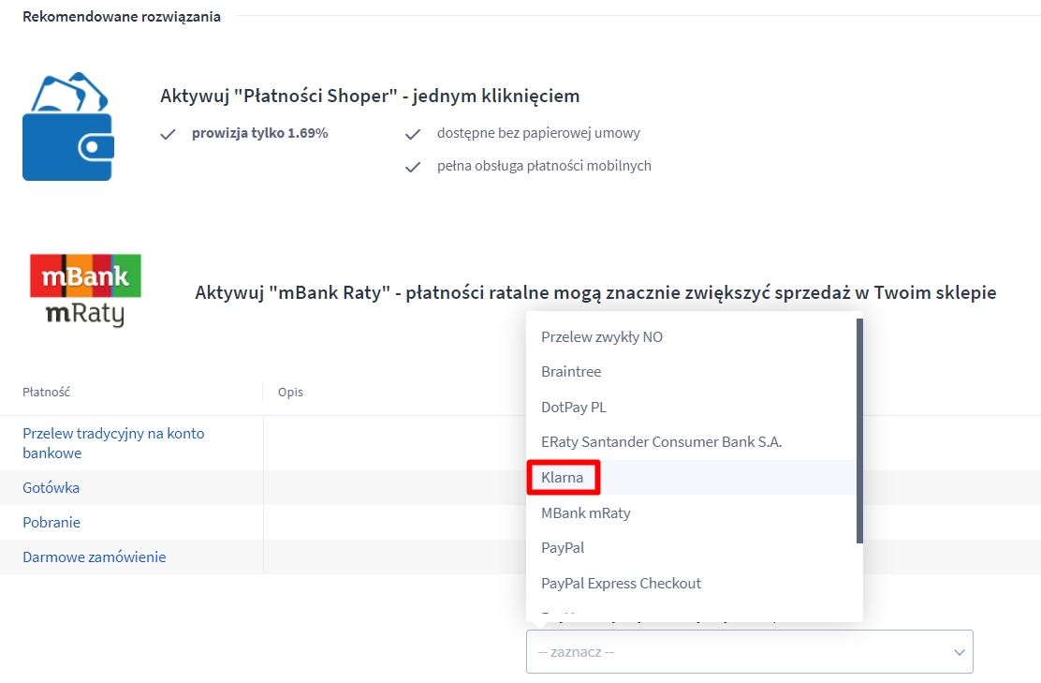This screenshot has height=683, width=1041.
Task: Open the Darmowe zamówienie link
Action: click(x=95, y=557)
